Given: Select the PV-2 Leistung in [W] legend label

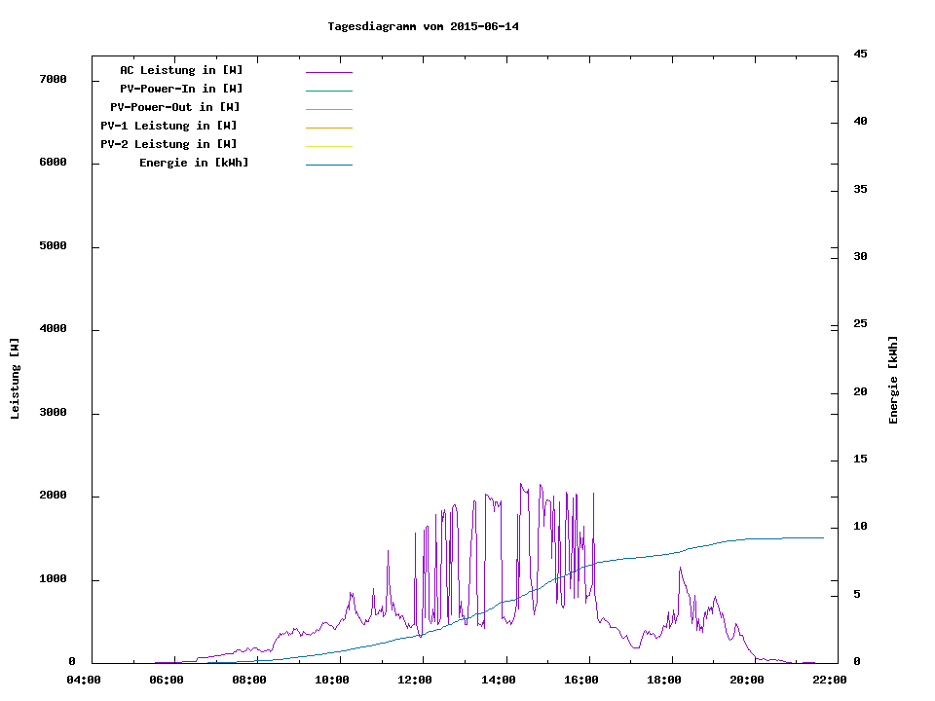Looking at the screenshot, I should point(168,144).
